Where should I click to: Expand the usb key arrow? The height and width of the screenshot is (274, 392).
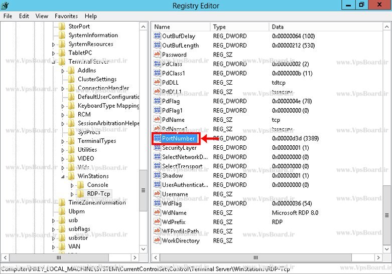click(54, 220)
